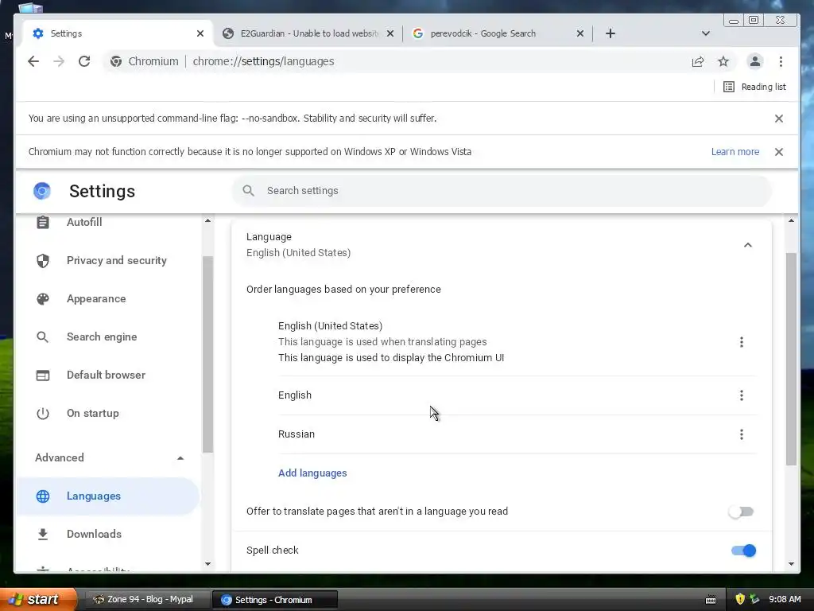This screenshot has width=814, height=611.
Task: Click the Autofill clipboard icon
Action: [x=43, y=223]
